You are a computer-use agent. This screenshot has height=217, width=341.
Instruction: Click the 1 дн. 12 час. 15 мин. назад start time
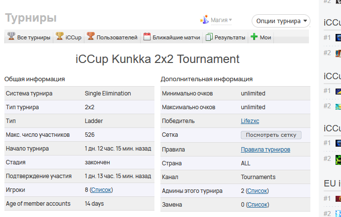118,149
